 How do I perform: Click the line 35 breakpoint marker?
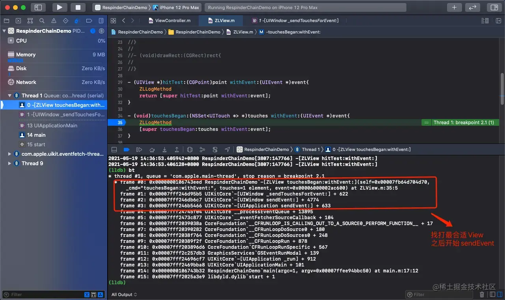[117, 123]
